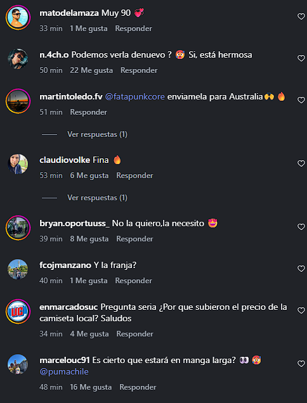This screenshot has width=307, height=403.
Task: Open enmarcadosuc's UC profile picture
Action: pos(18,312)
